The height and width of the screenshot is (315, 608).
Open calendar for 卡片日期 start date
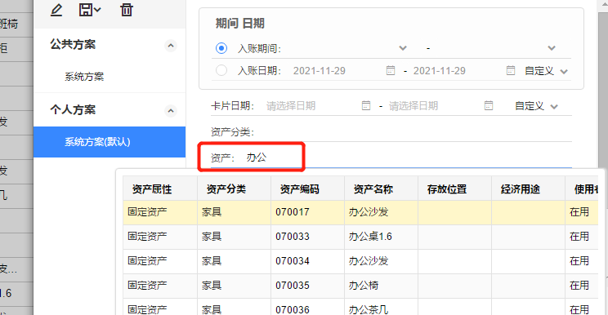point(366,105)
